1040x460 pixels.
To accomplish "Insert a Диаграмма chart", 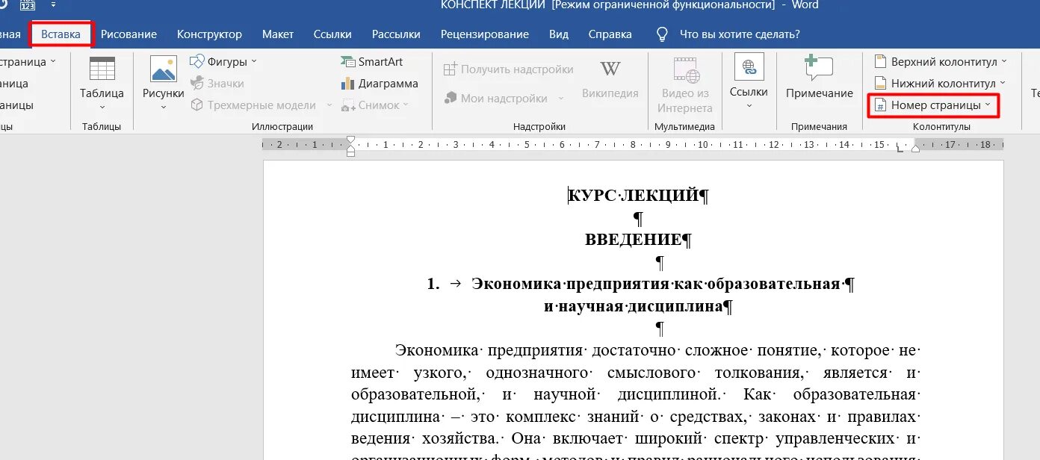I will click(380, 84).
